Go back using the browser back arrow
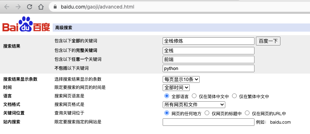This screenshot has width=310, height=134. point(7,7)
